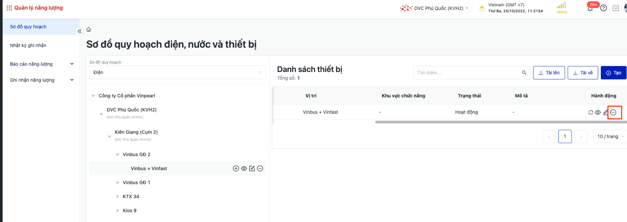View Vinbus + Vinfast tree node details
Viewport: 627px width, 222px height.
pyautogui.click(x=244, y=169)
